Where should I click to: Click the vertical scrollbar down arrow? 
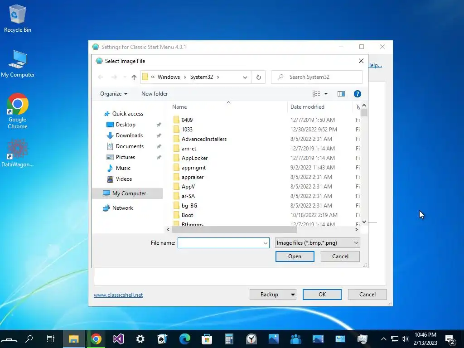(x=364, y=222)
